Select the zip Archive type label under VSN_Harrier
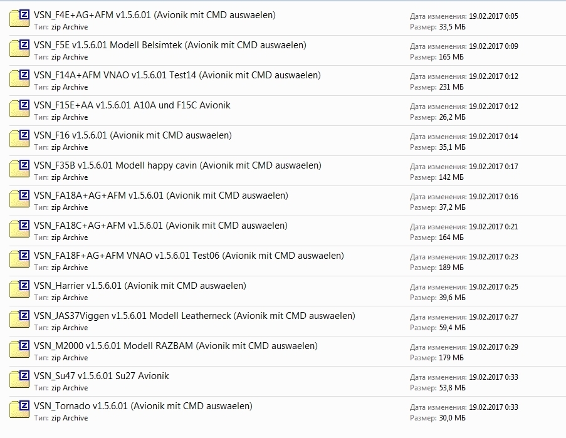The width and height of the screenshot is (566, 438). tap(69, 298)
